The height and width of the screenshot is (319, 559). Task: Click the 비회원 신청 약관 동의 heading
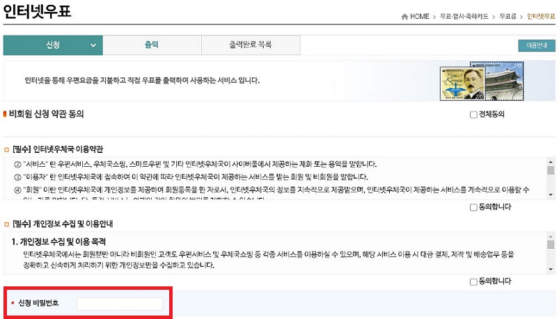(x=47, y=114)
